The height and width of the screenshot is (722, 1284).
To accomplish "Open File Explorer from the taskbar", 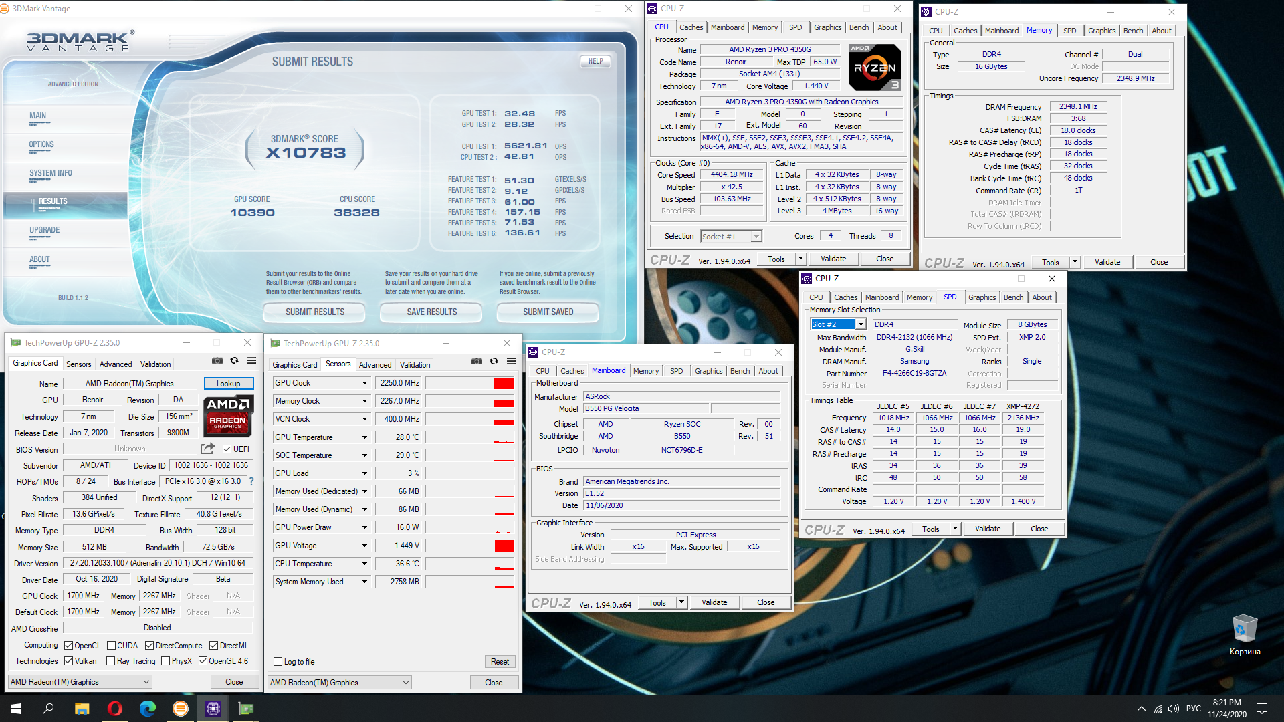I will pos(82,709).
